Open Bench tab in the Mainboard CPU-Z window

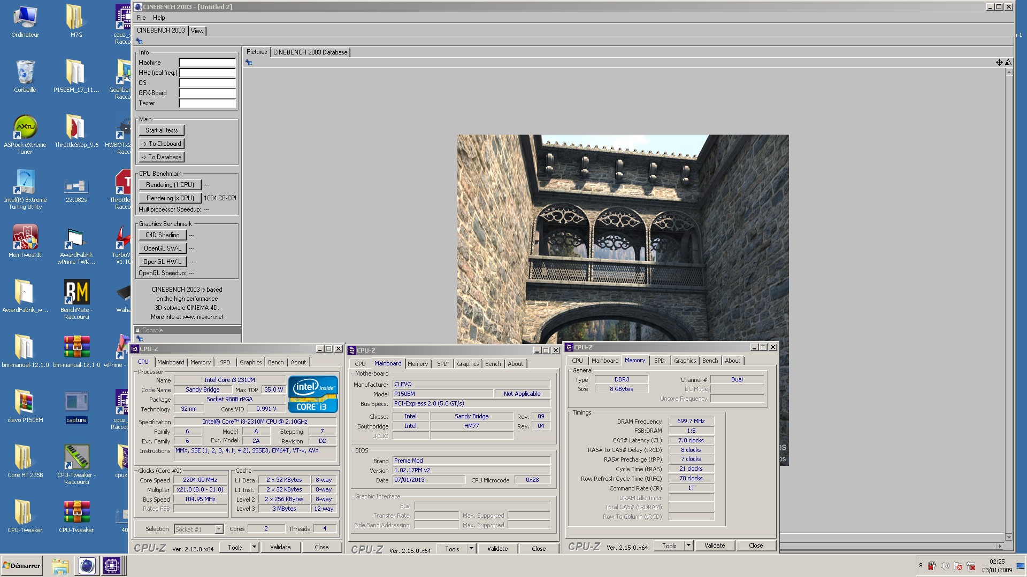pos(493,364)
